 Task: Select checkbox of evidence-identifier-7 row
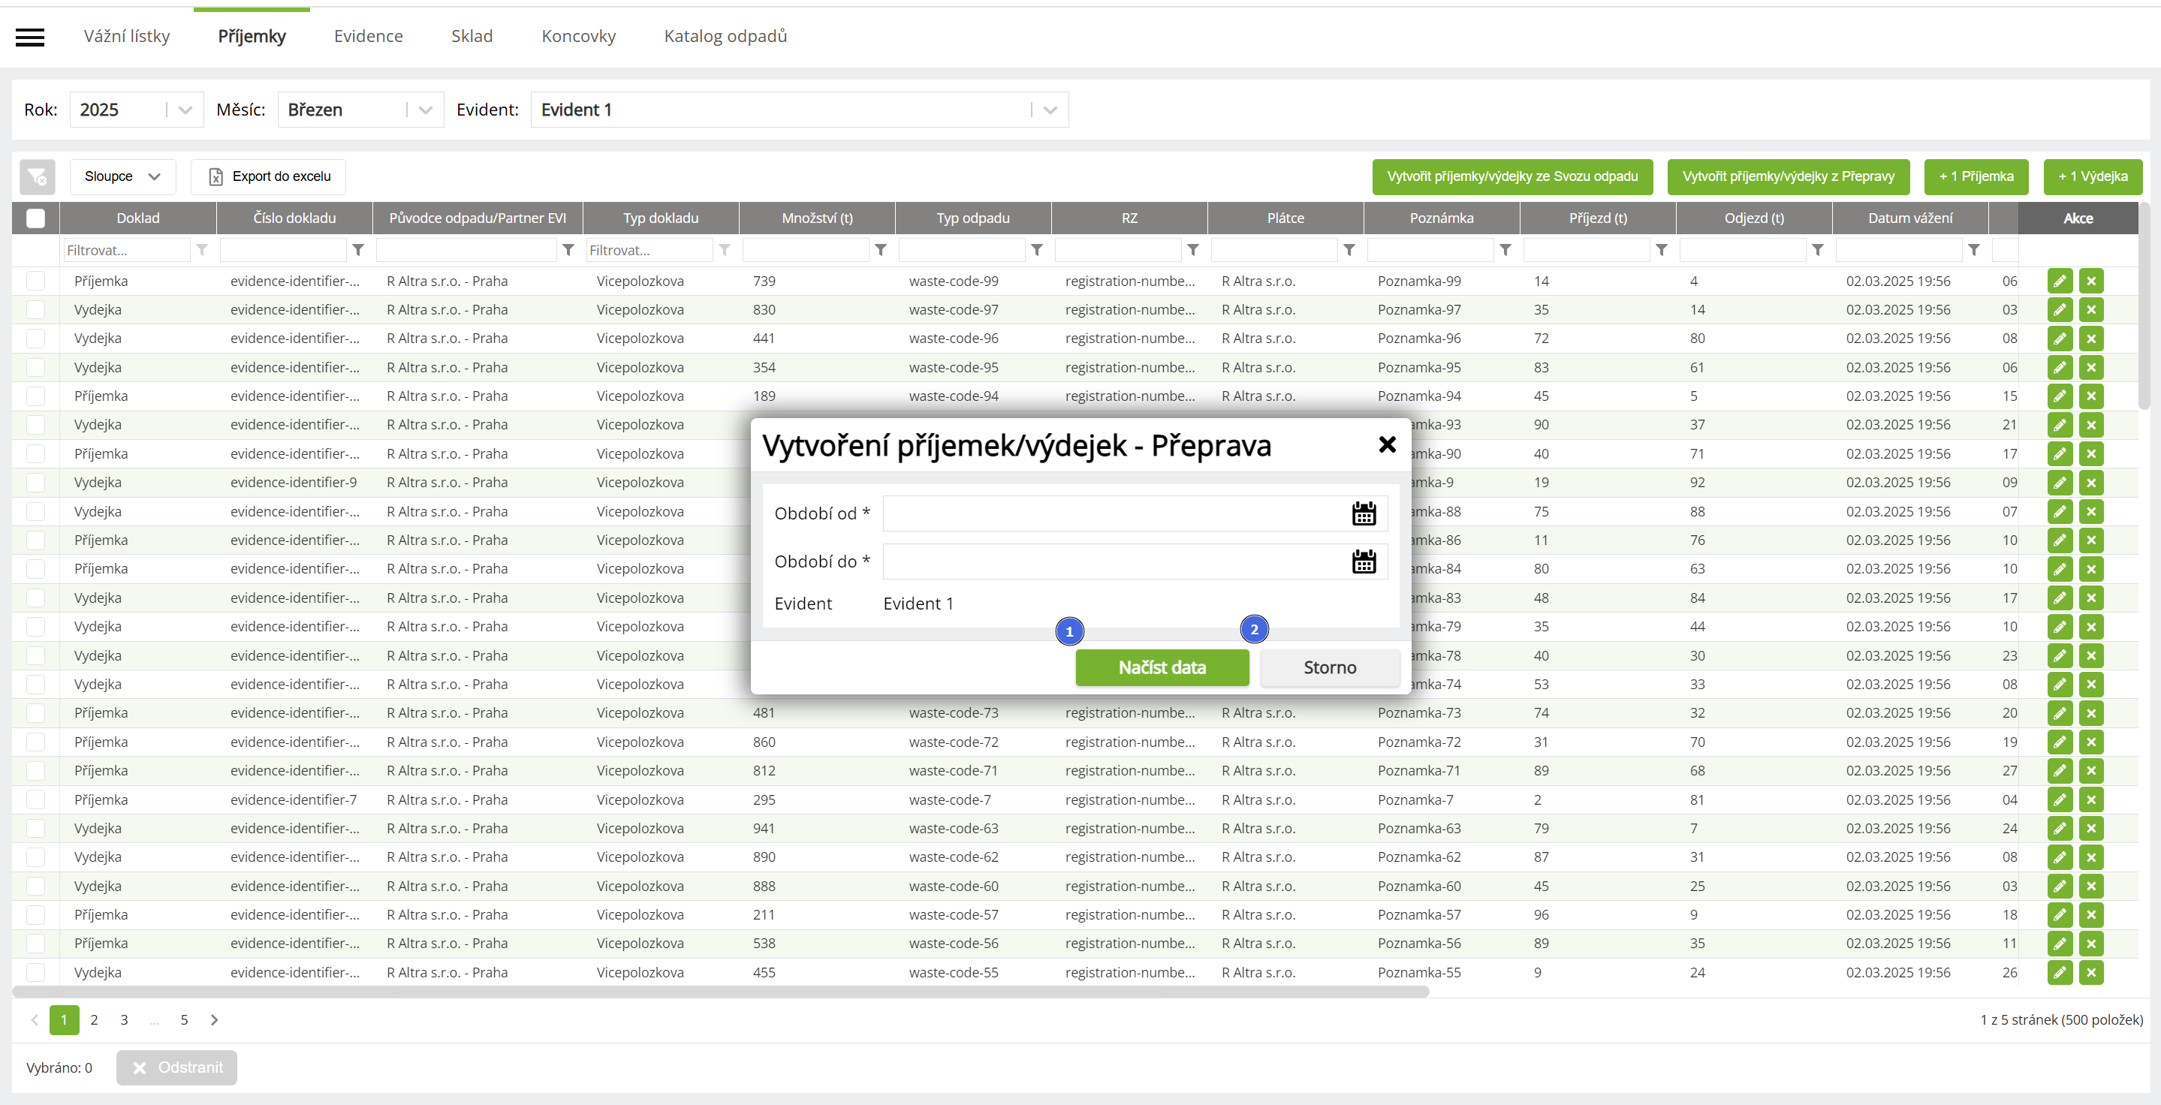[x=35, y=799]
